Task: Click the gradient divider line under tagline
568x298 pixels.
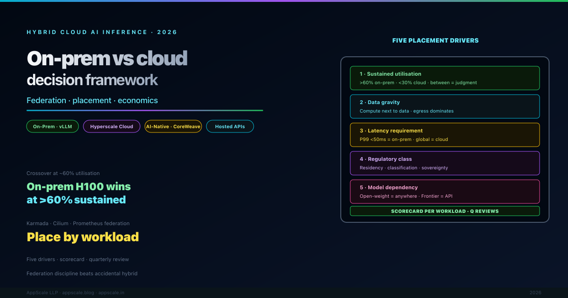Action: click(144, 110)
